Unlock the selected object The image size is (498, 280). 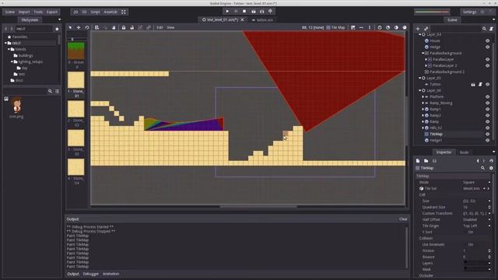tap(132, 28)
